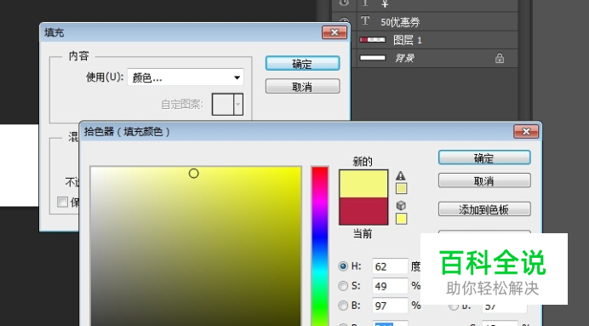
Task: Select the web-safe color swatch below cube
Action: (401, 219)
